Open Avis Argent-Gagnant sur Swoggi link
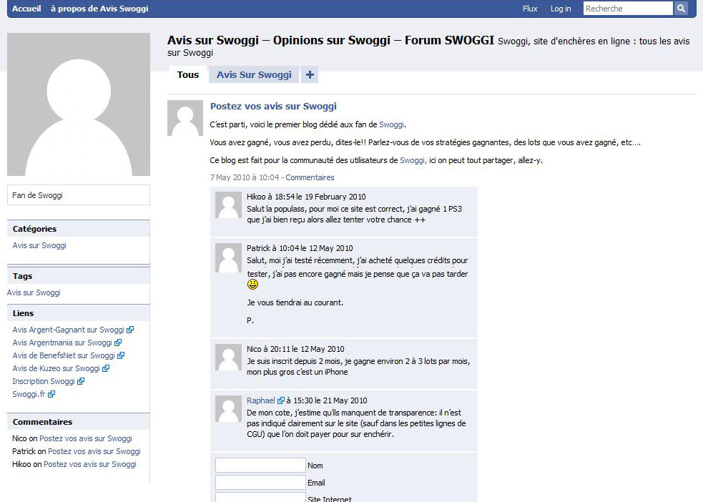The image size is (703, 502). click(x=68, y=330)
